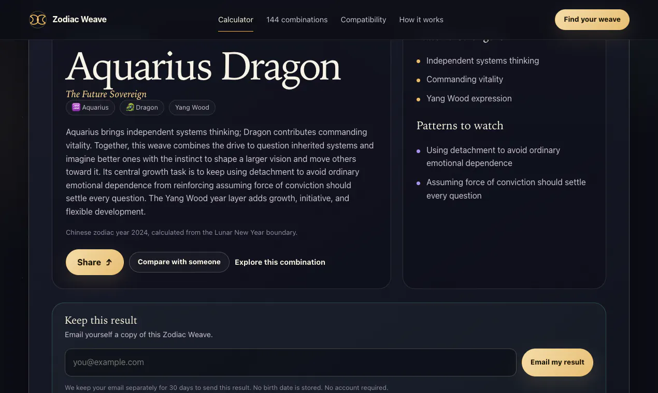
Task: Click the Aquarius symbol in the Aquarius chip
Action: pos(76,108)
